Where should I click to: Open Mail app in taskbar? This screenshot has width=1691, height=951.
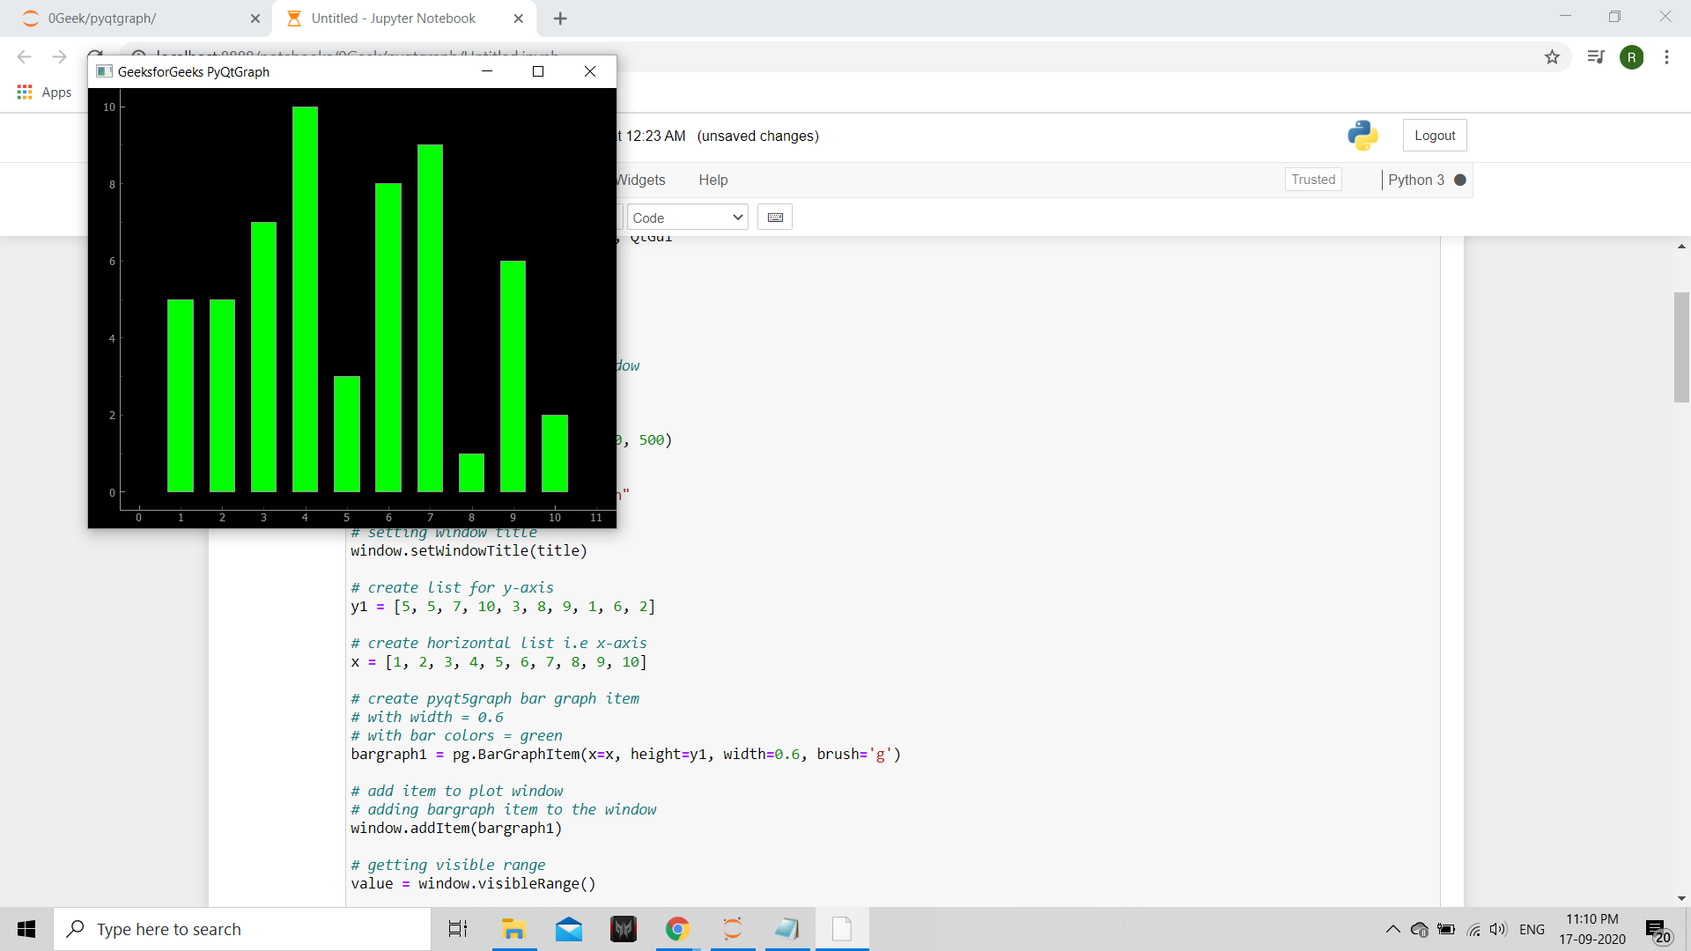point(569,929)
